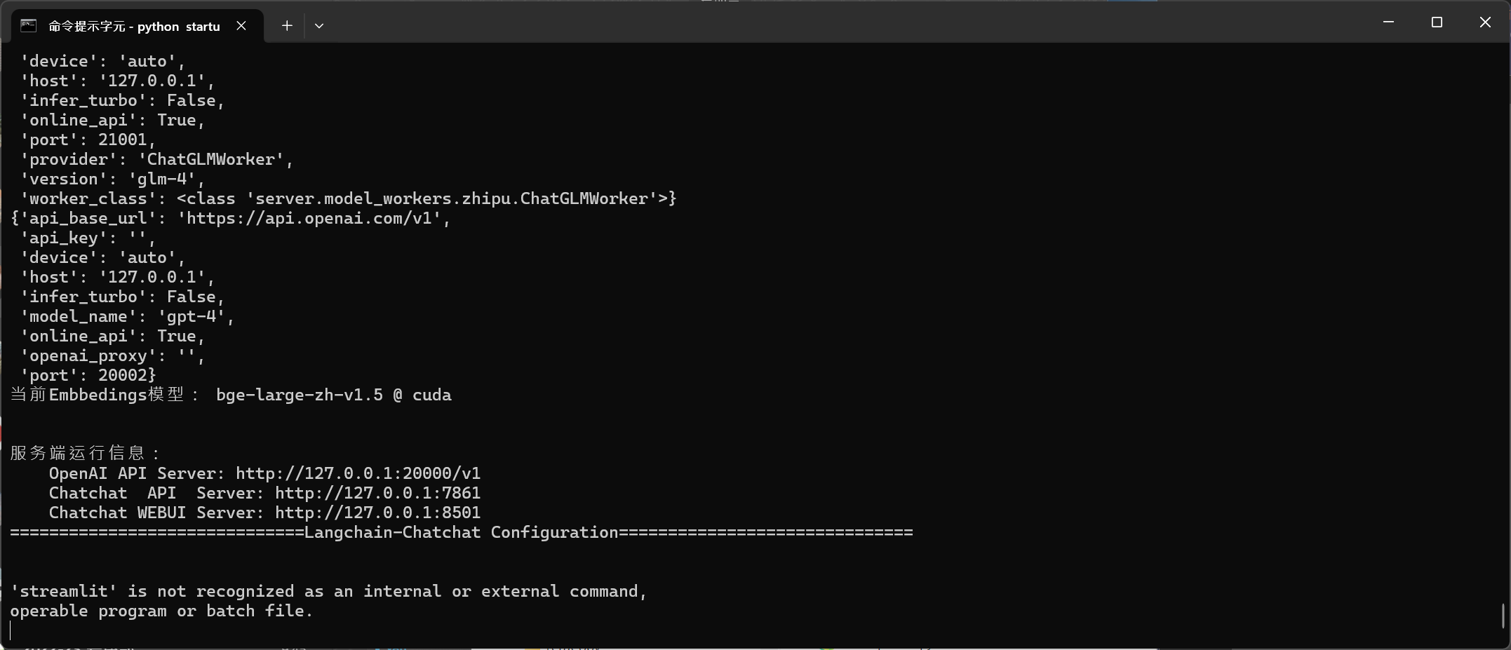Open a new terminal tab with plus icon
Image resolution: width=1511 pixels, height=650 pixels.
coord(287,26)
